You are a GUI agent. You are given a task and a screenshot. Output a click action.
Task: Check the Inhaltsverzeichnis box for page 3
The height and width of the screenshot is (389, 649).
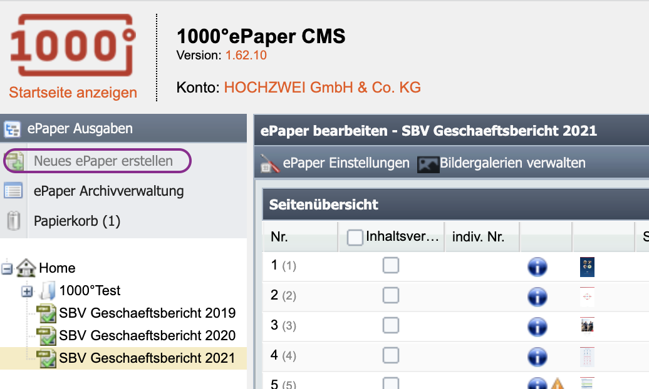point(391,326)
